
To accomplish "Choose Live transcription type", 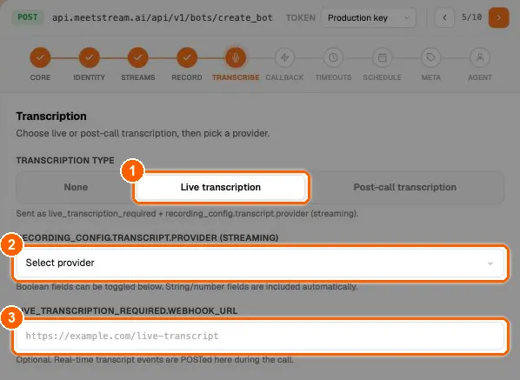I will pyautogui.click(x=221, y=187).
